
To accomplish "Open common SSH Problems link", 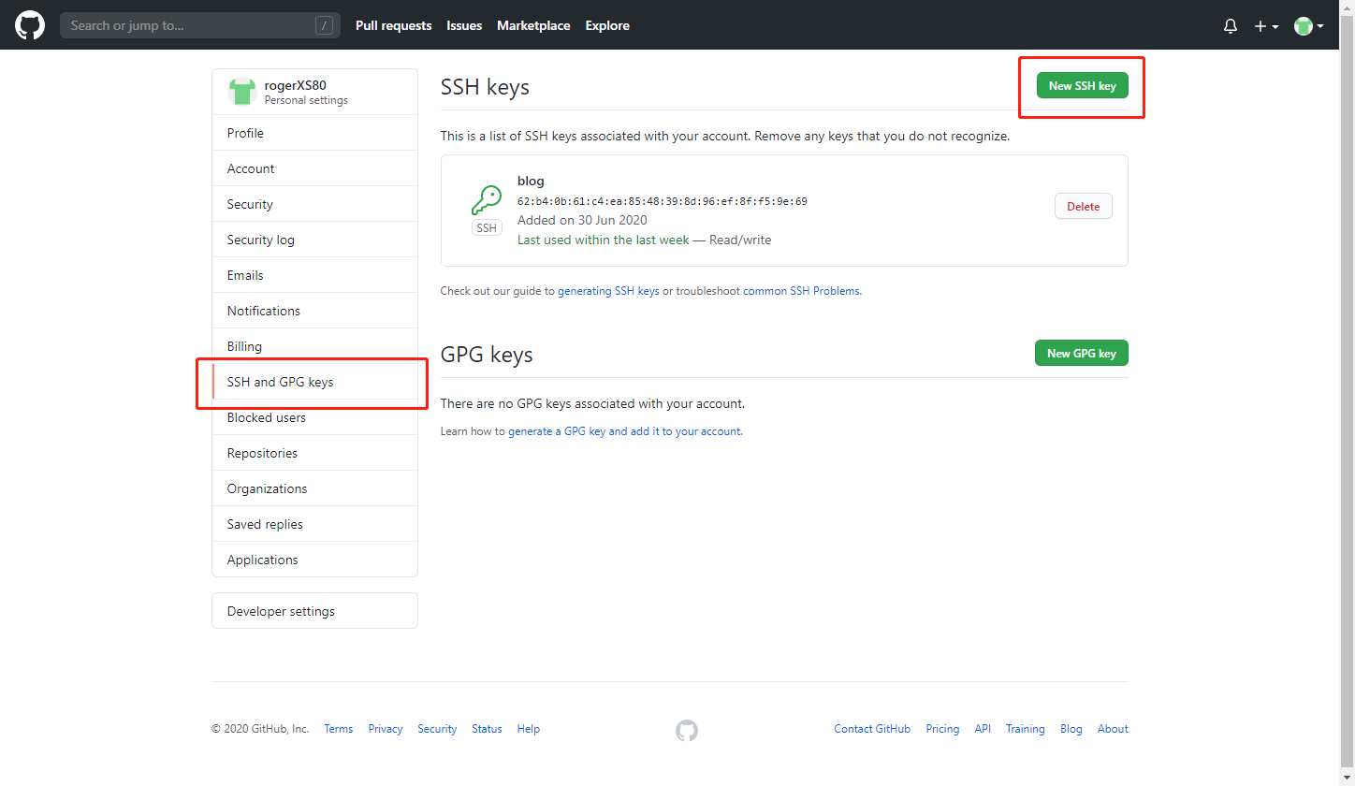I will [x=801, y=291].
